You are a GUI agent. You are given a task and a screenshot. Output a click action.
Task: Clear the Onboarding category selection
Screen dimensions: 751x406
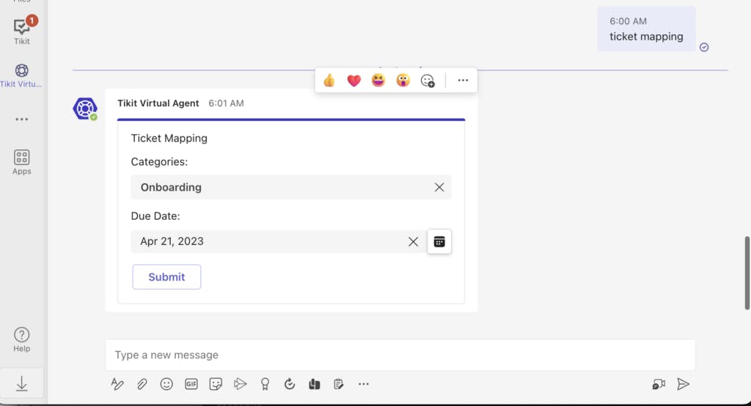439,187
